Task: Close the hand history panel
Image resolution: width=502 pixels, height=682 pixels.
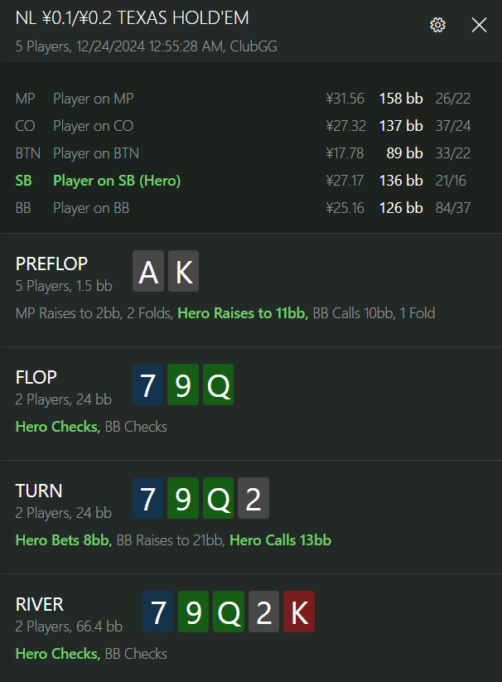Action: point(479,25)
